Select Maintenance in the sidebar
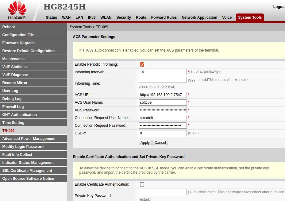Viewport: 285px width, 201px height. pos(33,59)
